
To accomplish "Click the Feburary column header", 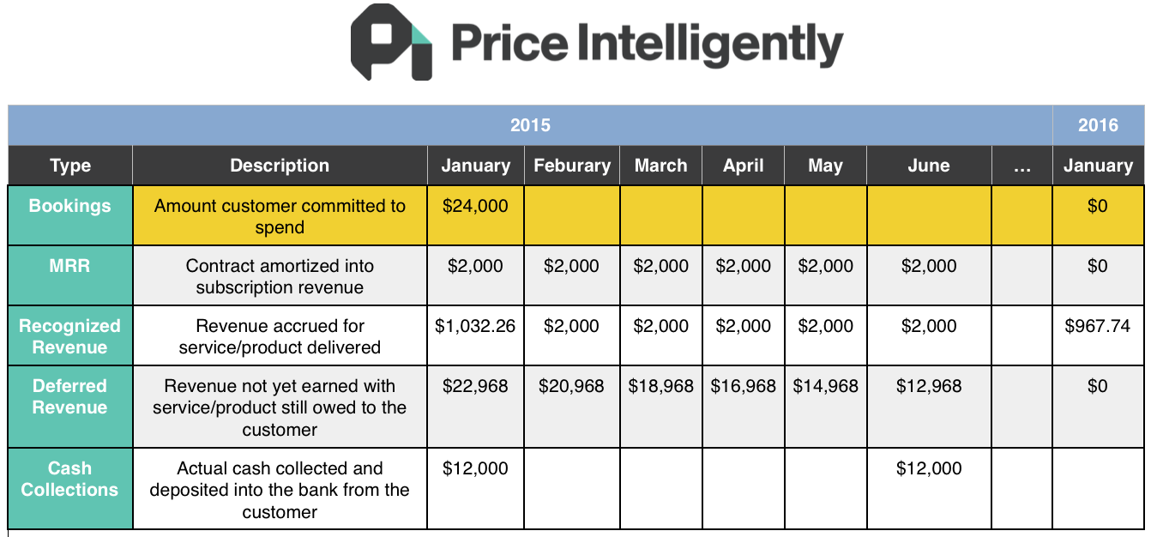I will coord(572,166).
